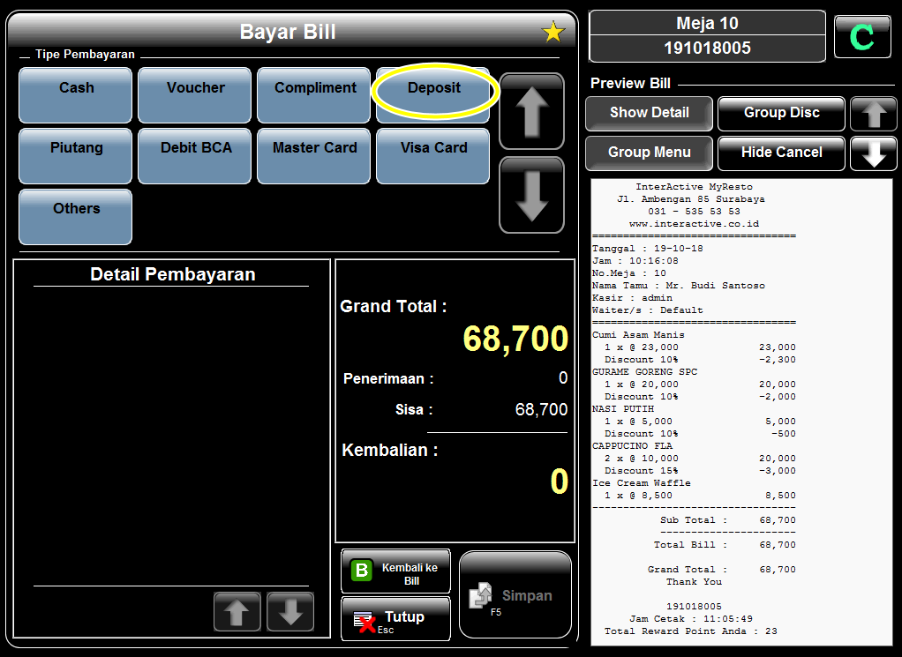Image resolution: width=902 pixels, height=657 pixels.
Task: Toggle Hide Cancel option
Action: pyautogui.click(x=781, y=153)
